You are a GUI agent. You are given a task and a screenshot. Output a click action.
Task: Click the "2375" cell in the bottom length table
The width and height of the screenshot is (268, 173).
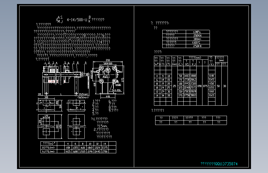105,148
